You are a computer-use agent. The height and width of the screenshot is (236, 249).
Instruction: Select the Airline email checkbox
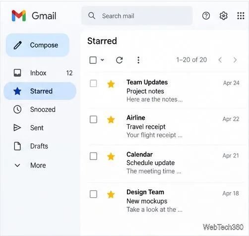[x=93, y=119]
